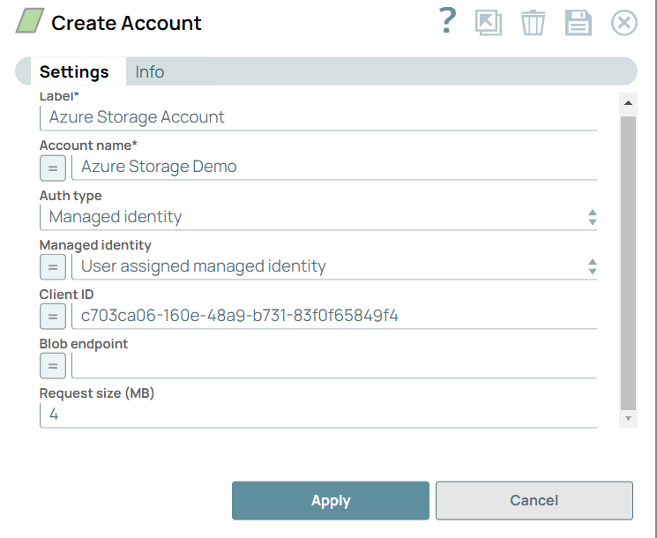The height and width of the screenshot is (538, 657).
Task: Expand the Managed identity dropdown
Action: 333,266
